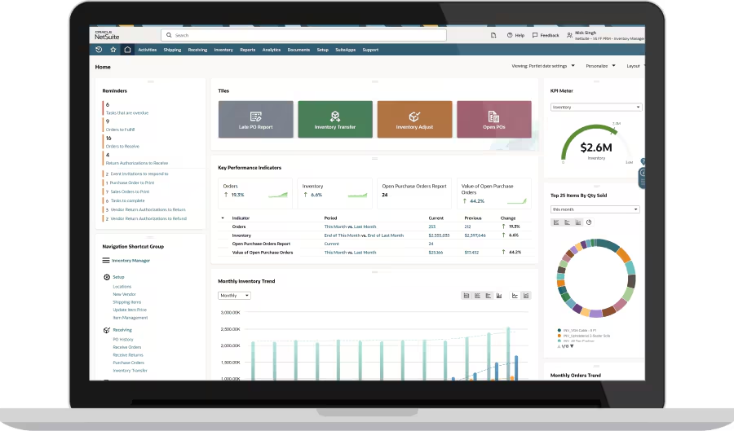Open the SuiteApps menu
The image size is (734, 431).
[x=347, y=50]
